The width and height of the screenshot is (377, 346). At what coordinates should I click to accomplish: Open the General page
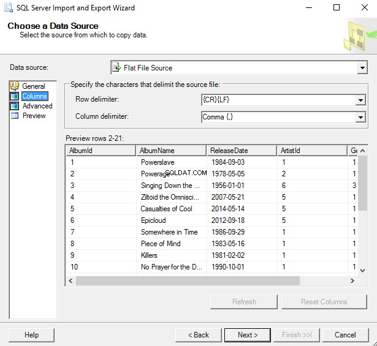34,86
